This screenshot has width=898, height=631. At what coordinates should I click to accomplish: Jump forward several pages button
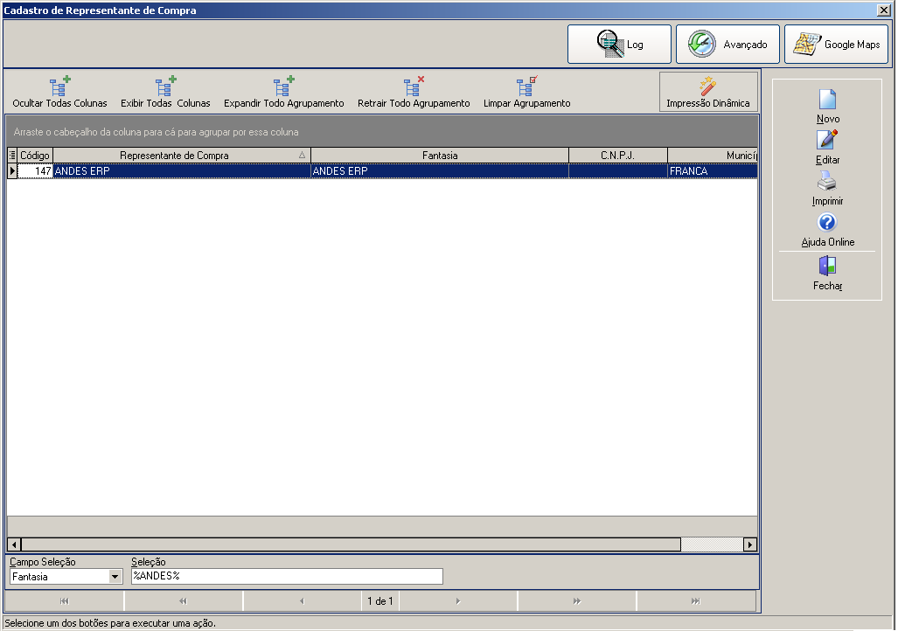(577, 600)
